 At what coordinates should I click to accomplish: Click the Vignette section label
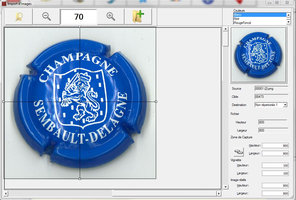(236, 160)
